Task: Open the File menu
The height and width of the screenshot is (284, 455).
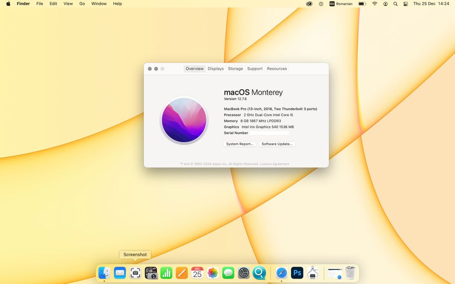Action: [x=40, y=4]
